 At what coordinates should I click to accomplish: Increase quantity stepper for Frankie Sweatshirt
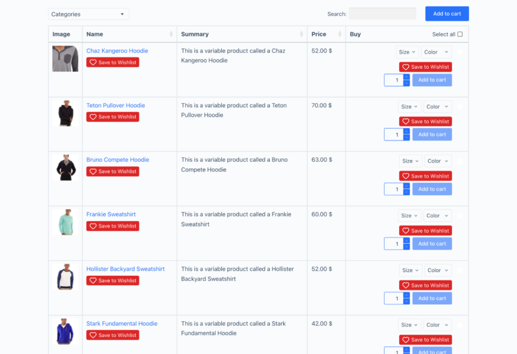(x=407, y=241)
